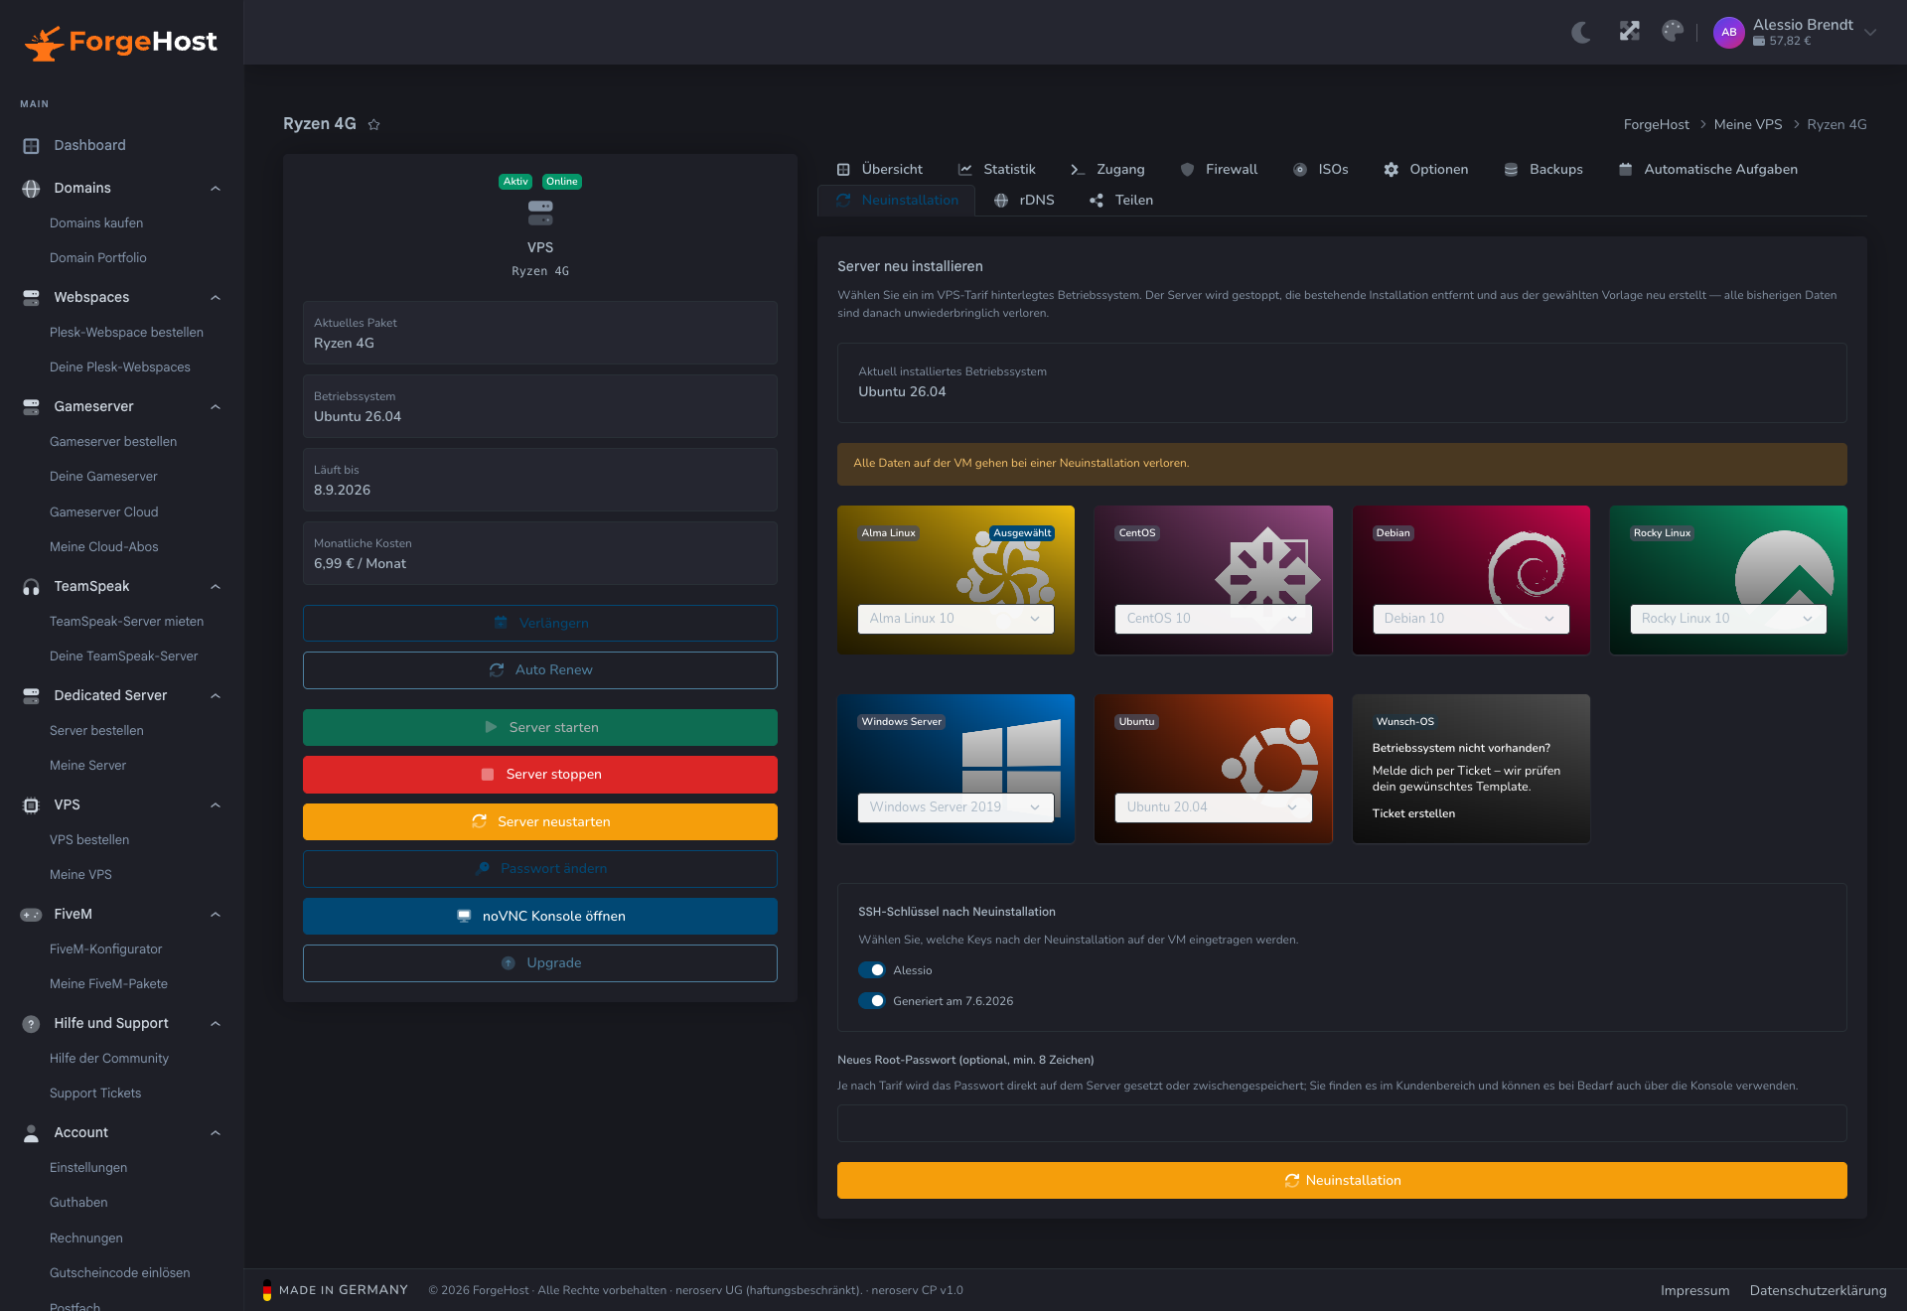Toggle the Alessio SSH key switch
1907x1311 pixels.
click(872, 970)
